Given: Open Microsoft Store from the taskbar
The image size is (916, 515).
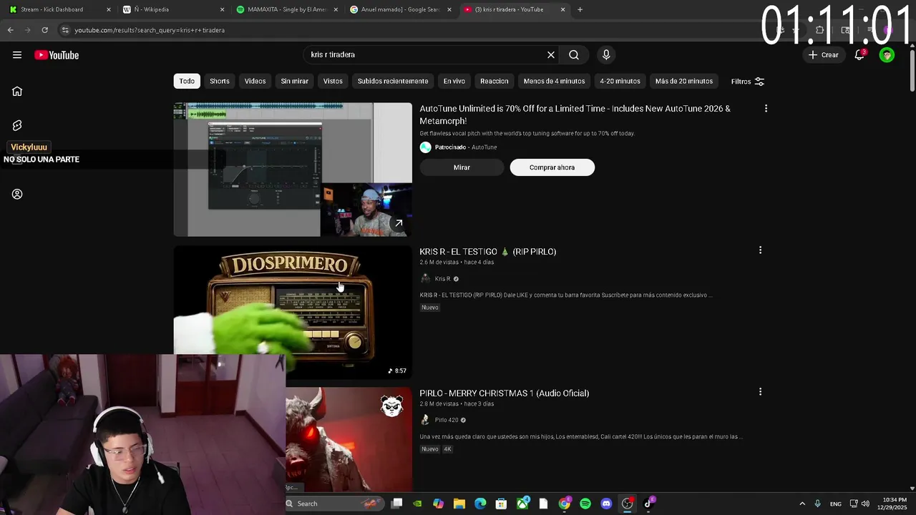Looking at the screenshot, I should click(501, 504).
